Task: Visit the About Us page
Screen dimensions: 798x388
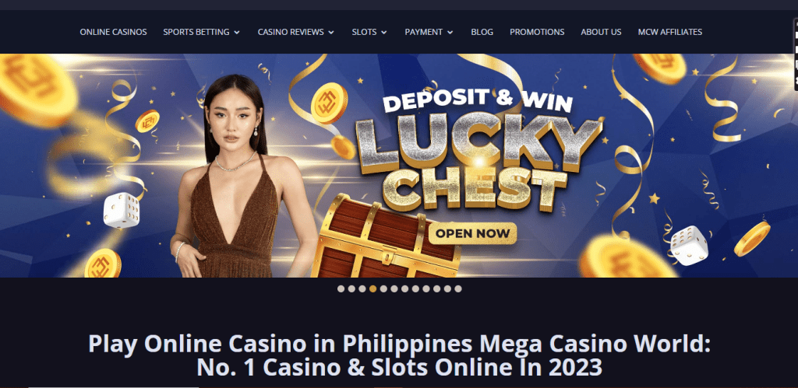Action: click(x=601, y=31)
